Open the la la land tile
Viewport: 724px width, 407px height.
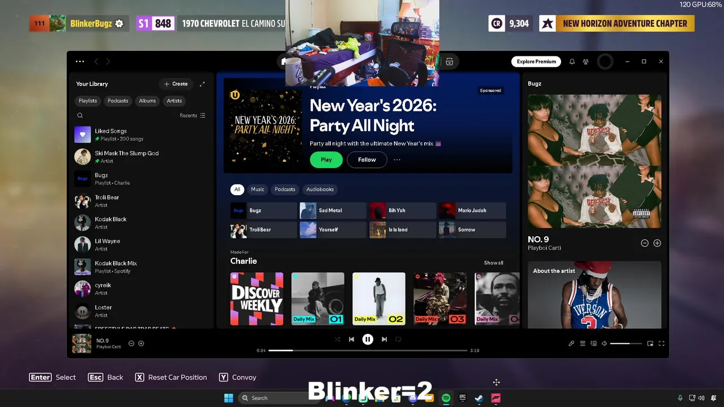click(x=403, y=230)
